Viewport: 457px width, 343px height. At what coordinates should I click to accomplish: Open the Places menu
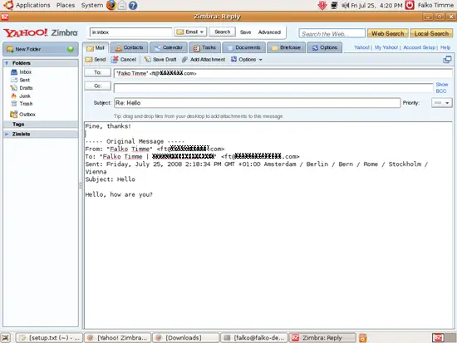coord(66,5)
